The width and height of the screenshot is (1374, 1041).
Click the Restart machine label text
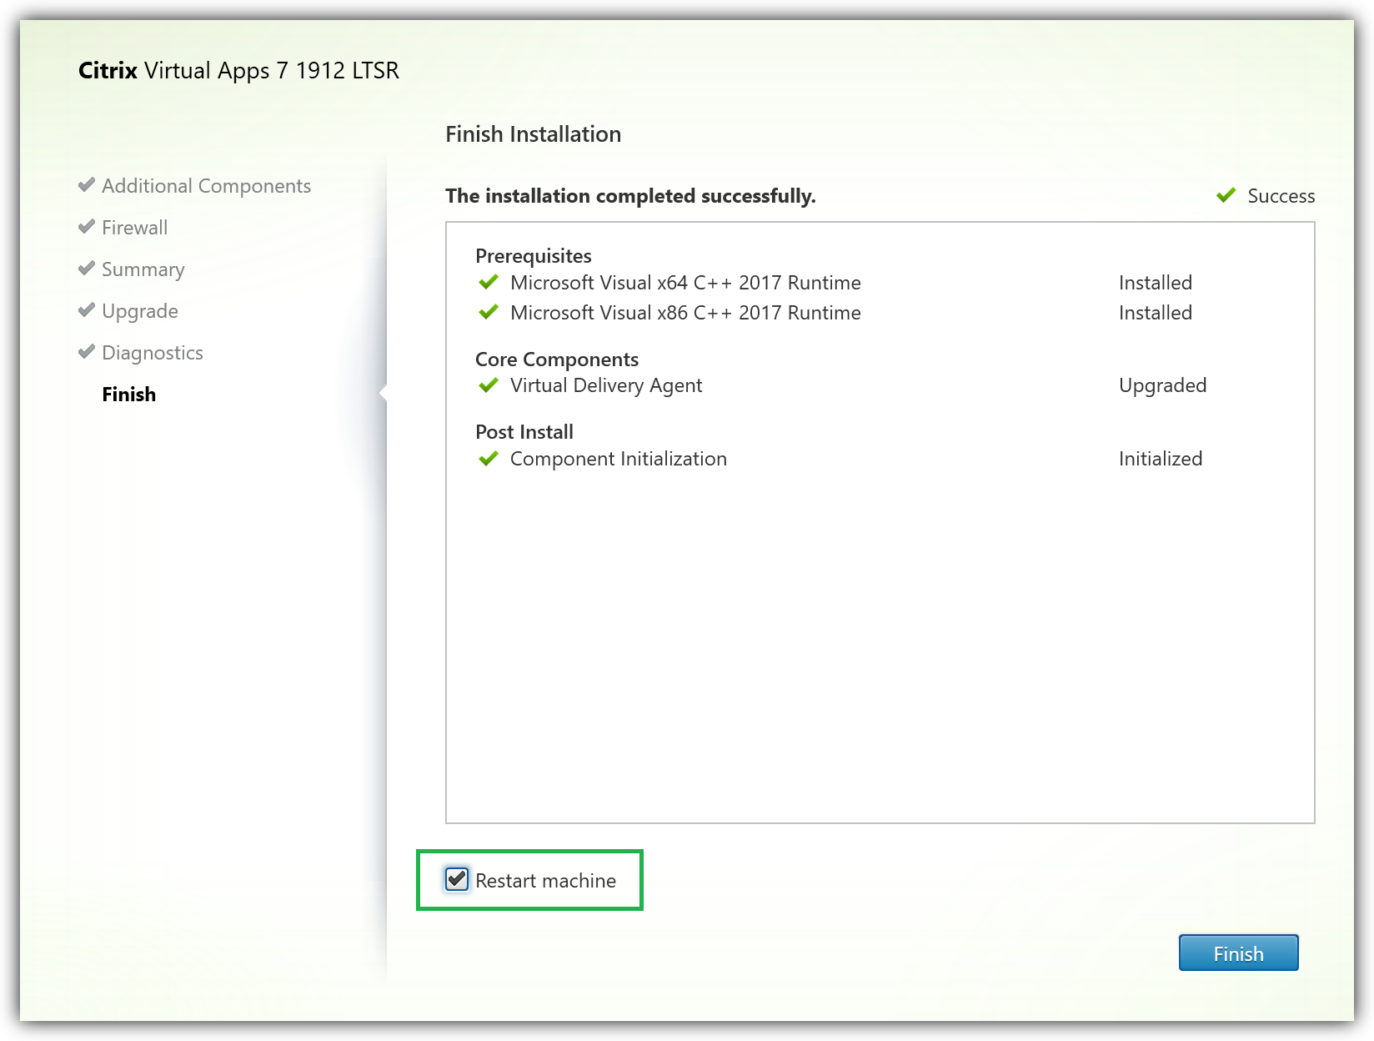[x=545, y=881]
